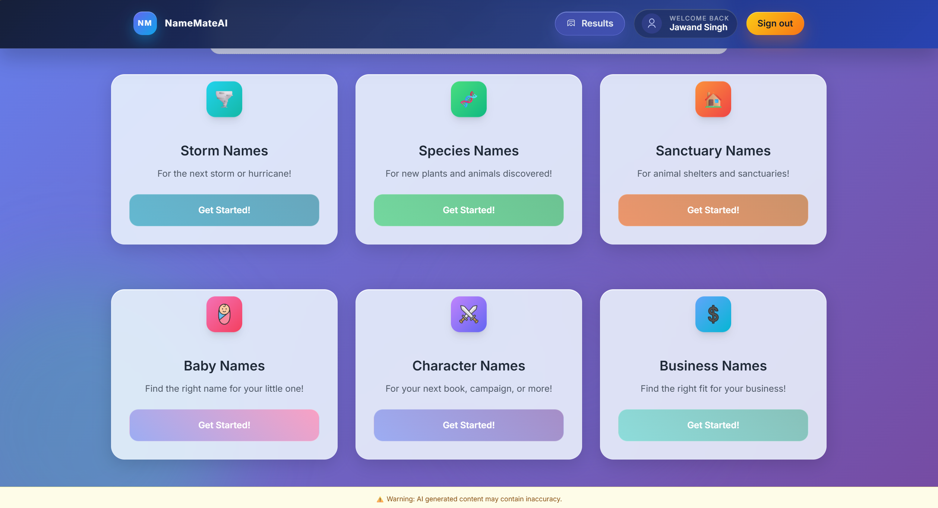Open the Results page
Image resolution: width=938 pixels, height=508 pixels.
click(590, 23)
